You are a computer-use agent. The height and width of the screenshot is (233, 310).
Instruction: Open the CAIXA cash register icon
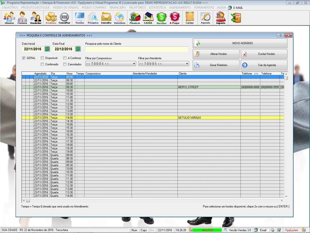(x=148, y=18)
